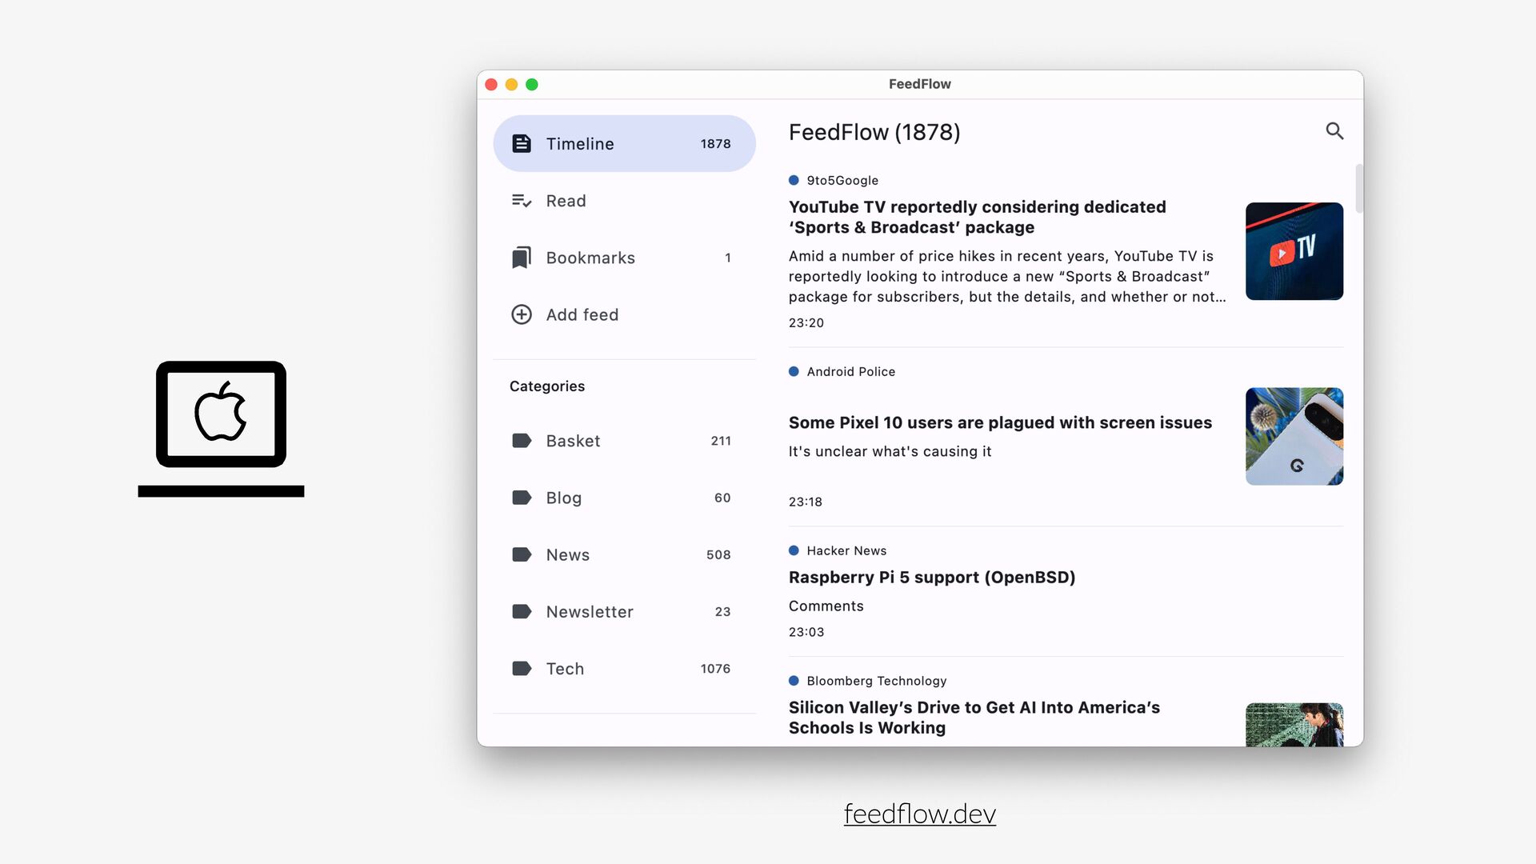The image size is (1536, 864).
Task: Open Read items via checklist icon
Action: coord(522,201)
